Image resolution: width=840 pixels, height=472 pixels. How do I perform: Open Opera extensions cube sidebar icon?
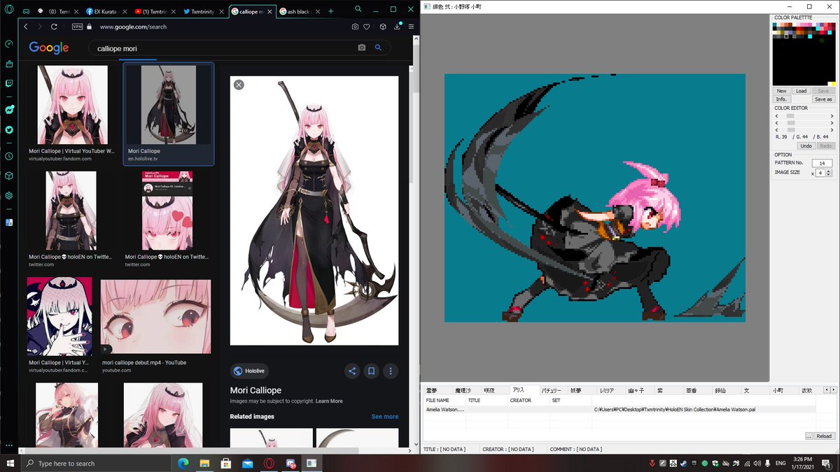pos(9,176)
